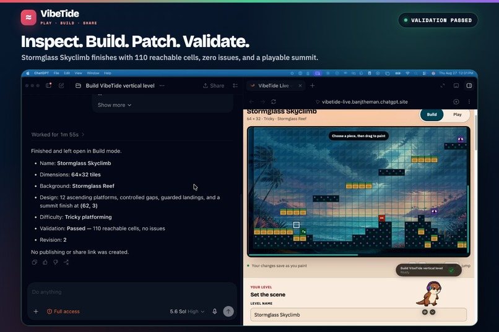Click the share-response arrow icon under message

pyautogui.click(x=66, y=262)
